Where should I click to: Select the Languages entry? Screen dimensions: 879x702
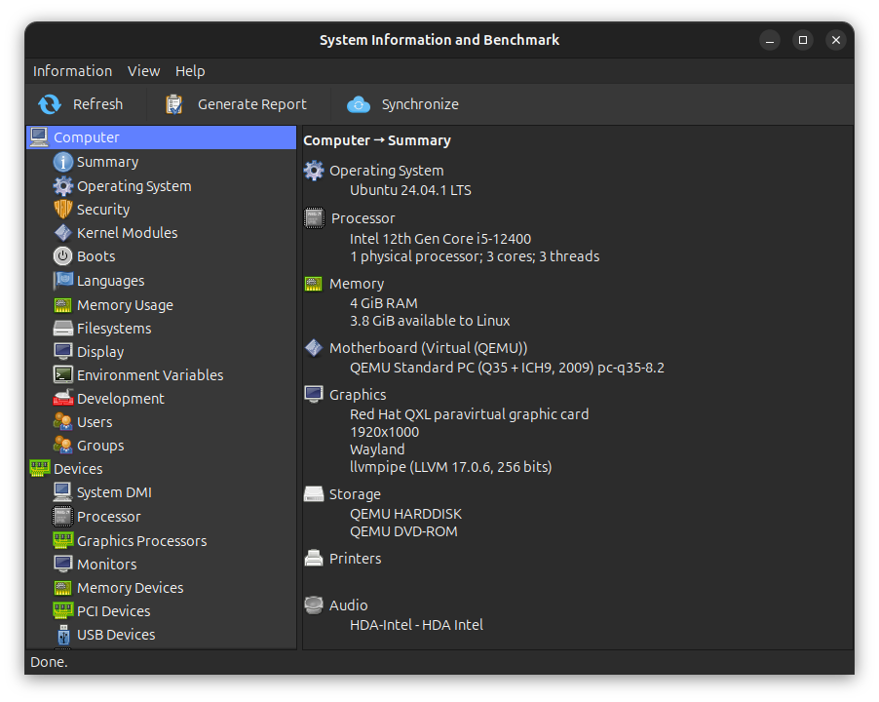110,281
